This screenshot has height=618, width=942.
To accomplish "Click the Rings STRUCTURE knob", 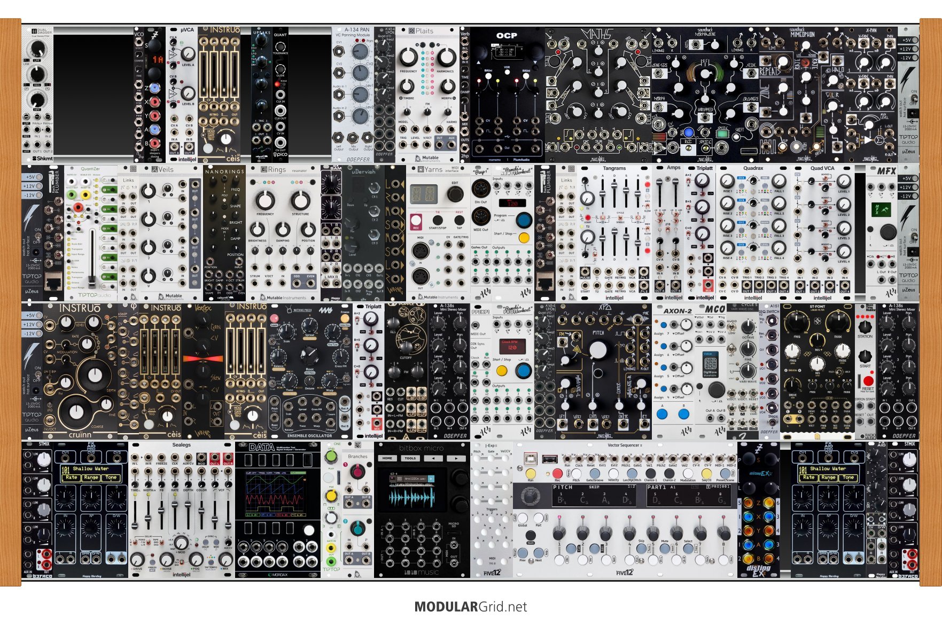I will coord(300,201).
